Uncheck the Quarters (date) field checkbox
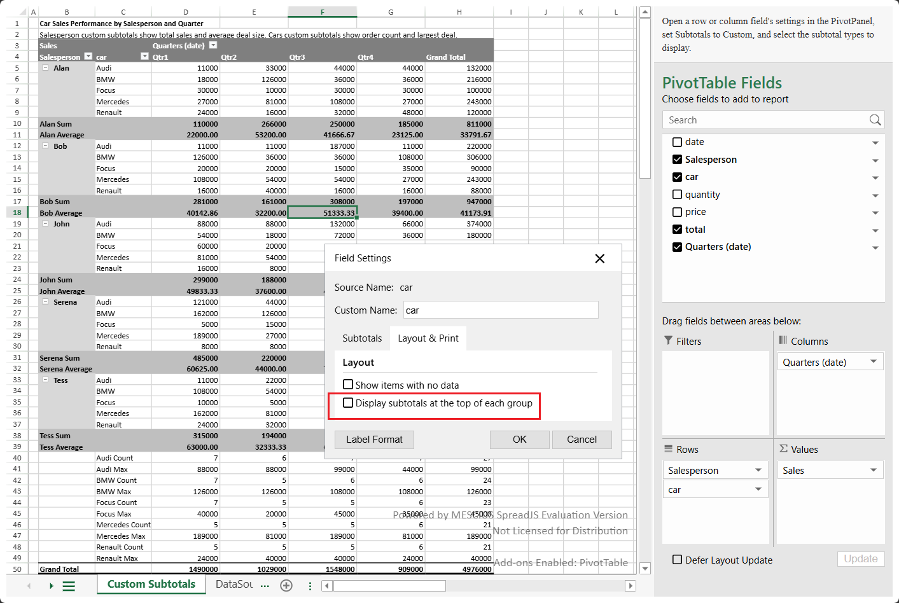The width and height of the screenshot is (899, 603). (677, 247)
